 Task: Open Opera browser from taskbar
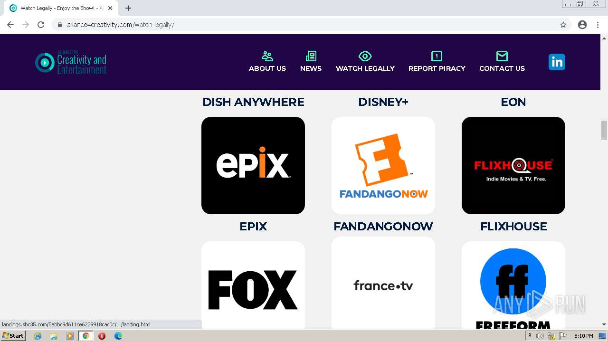coord(102,336)
